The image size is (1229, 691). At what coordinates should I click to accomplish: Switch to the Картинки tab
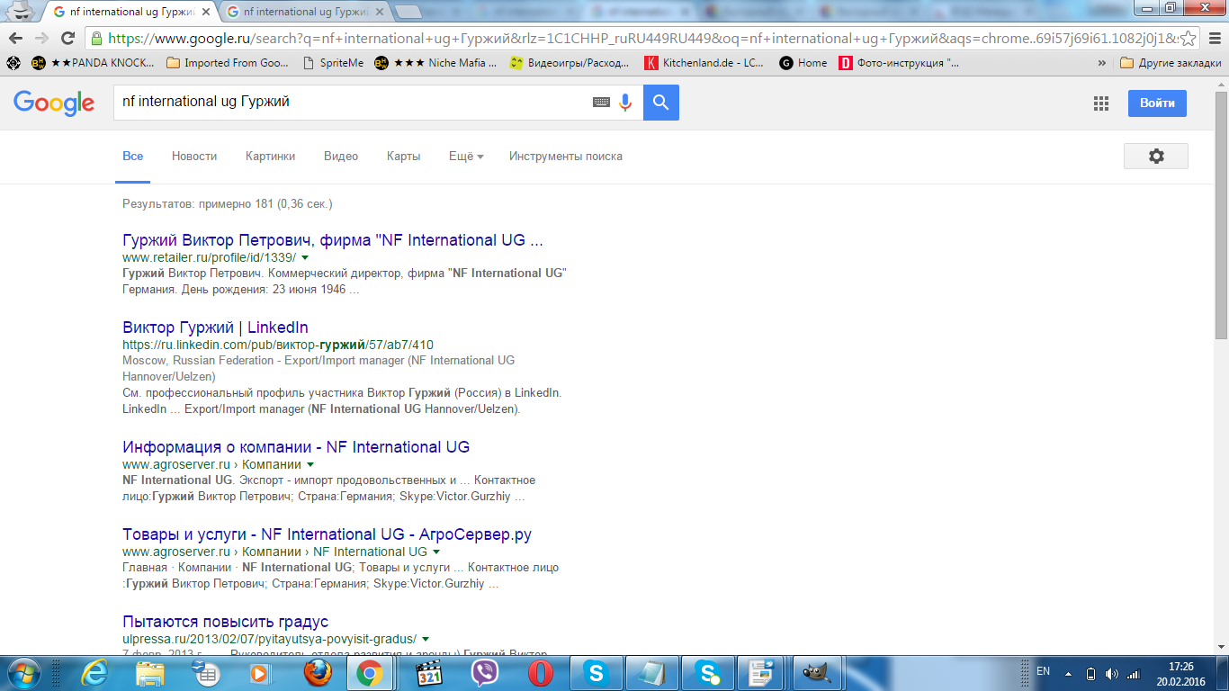point(270,156)
